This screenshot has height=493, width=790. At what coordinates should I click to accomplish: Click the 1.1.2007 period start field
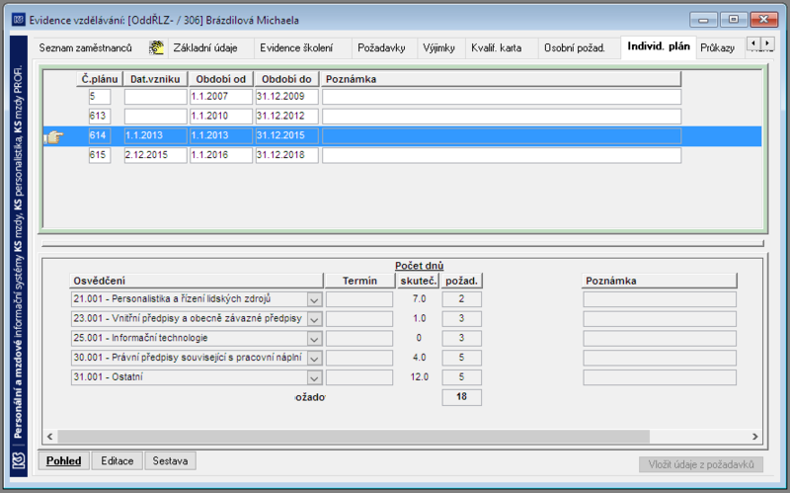[221, 96]
